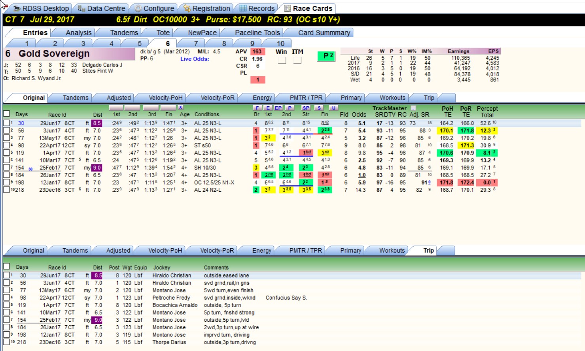Click the purple 8.5 distance cell in upper table
The height and width of the screenshot is (351, 585).
pos(97,123)
